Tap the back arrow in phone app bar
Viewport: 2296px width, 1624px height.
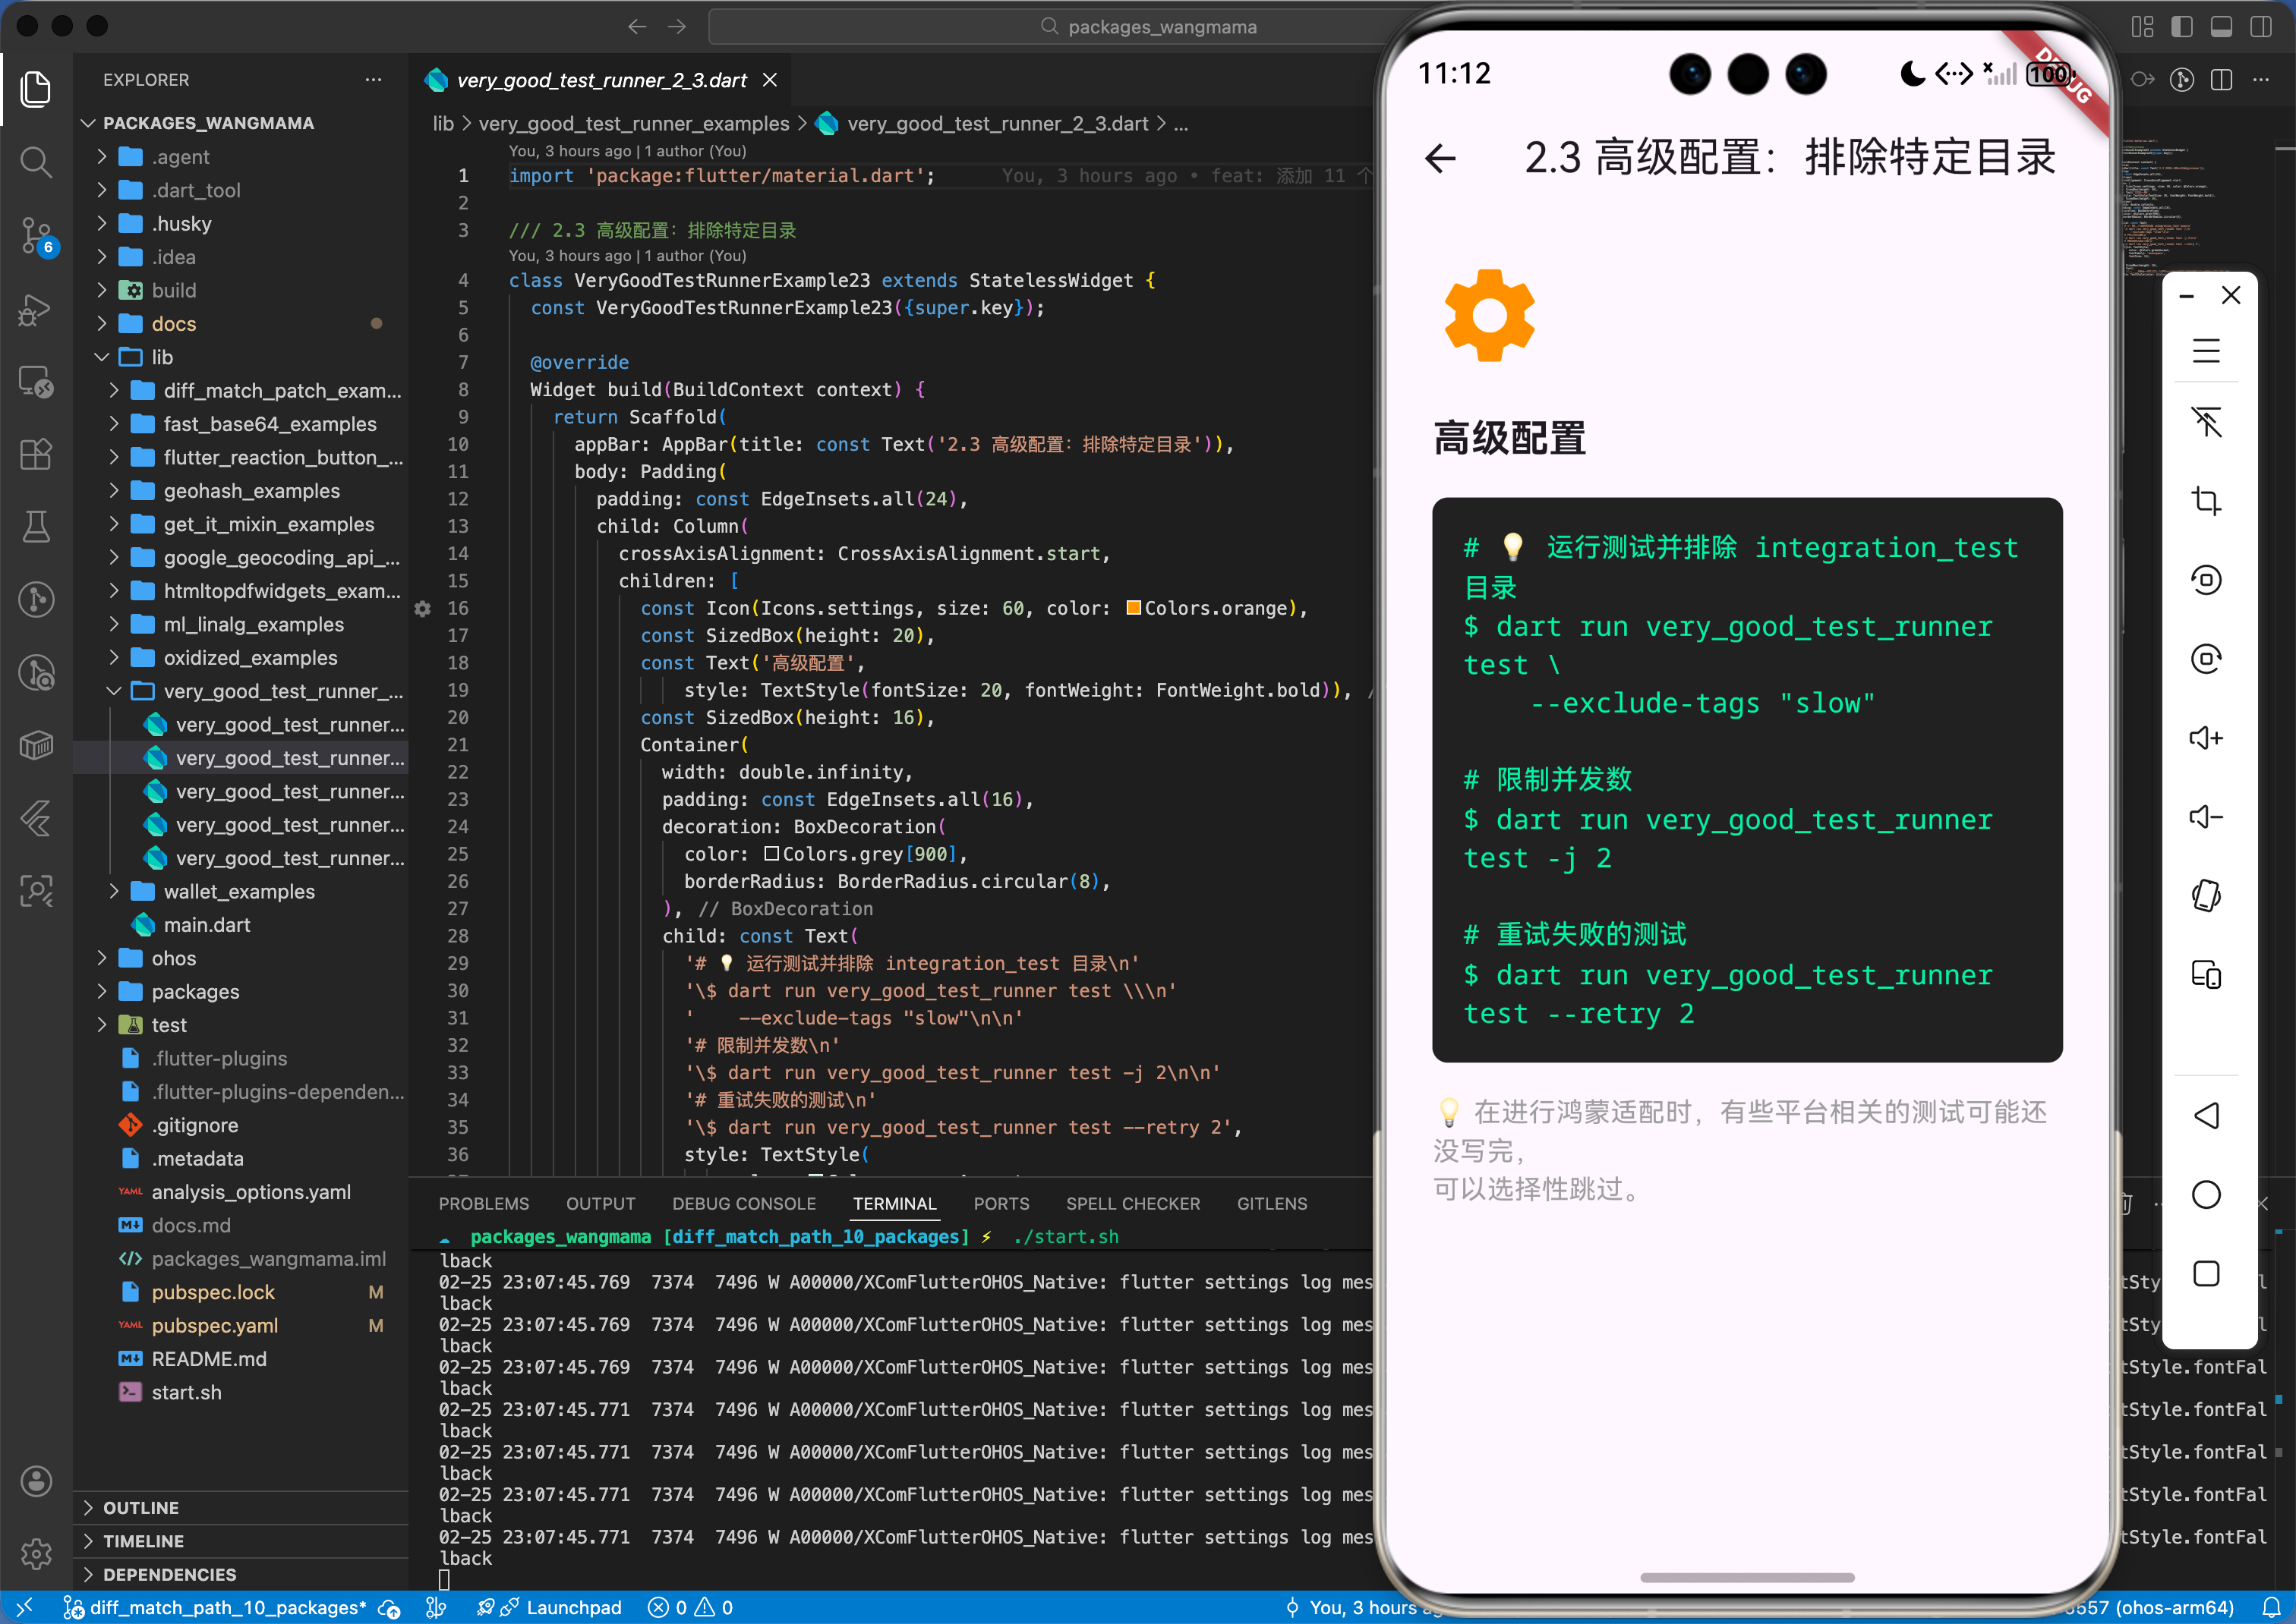point(1440,158)
